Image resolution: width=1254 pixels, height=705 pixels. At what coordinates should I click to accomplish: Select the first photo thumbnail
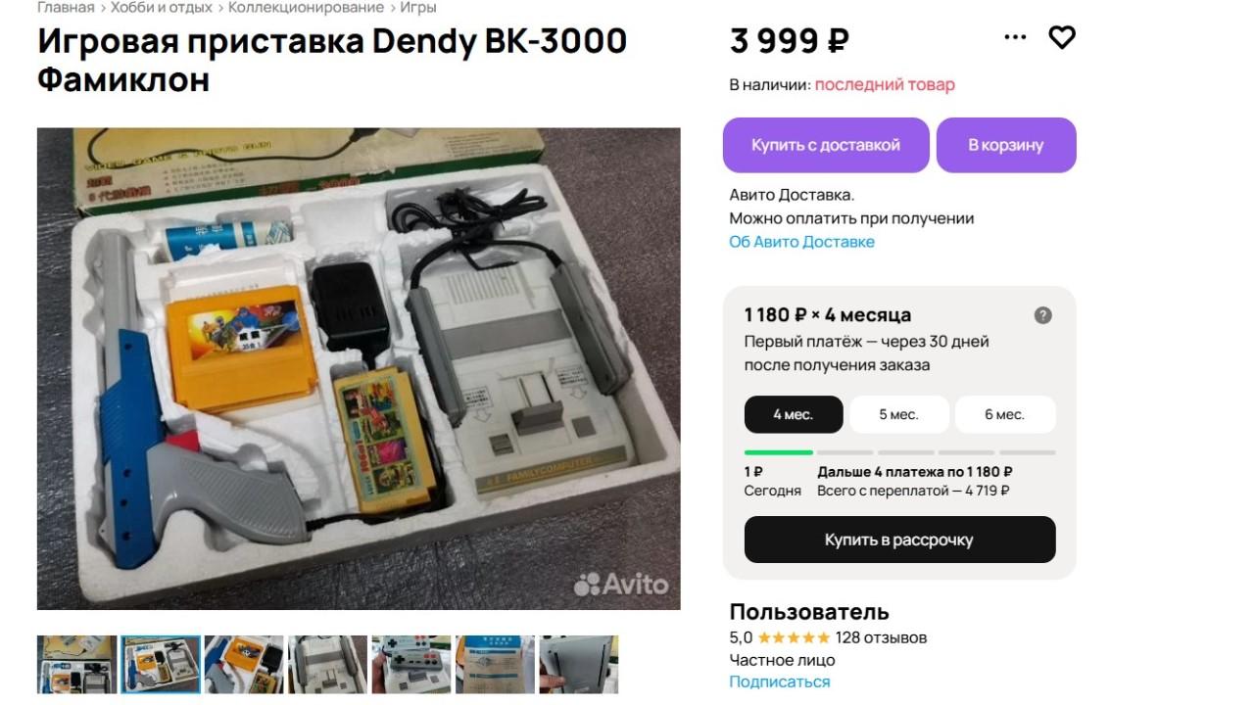[x=76, y=665]
